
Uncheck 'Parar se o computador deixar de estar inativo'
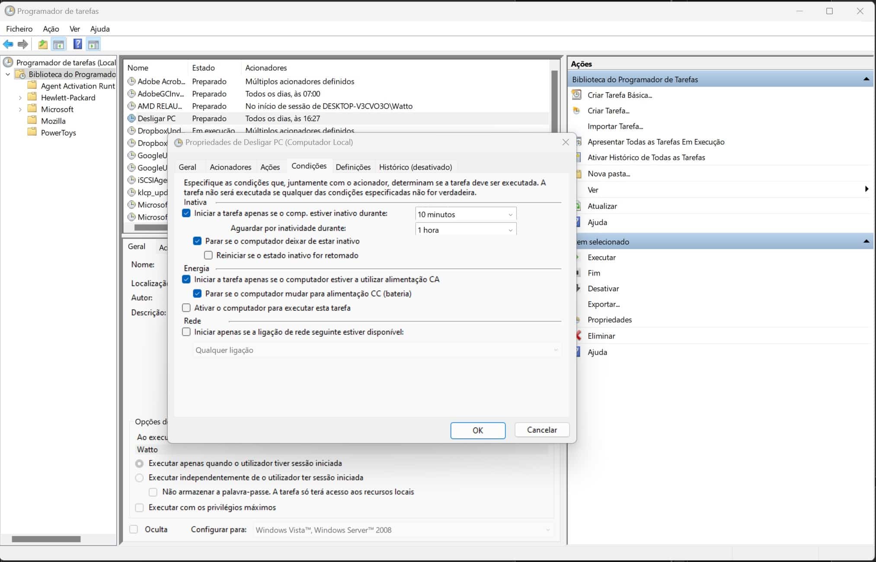(x=197, y=241)
